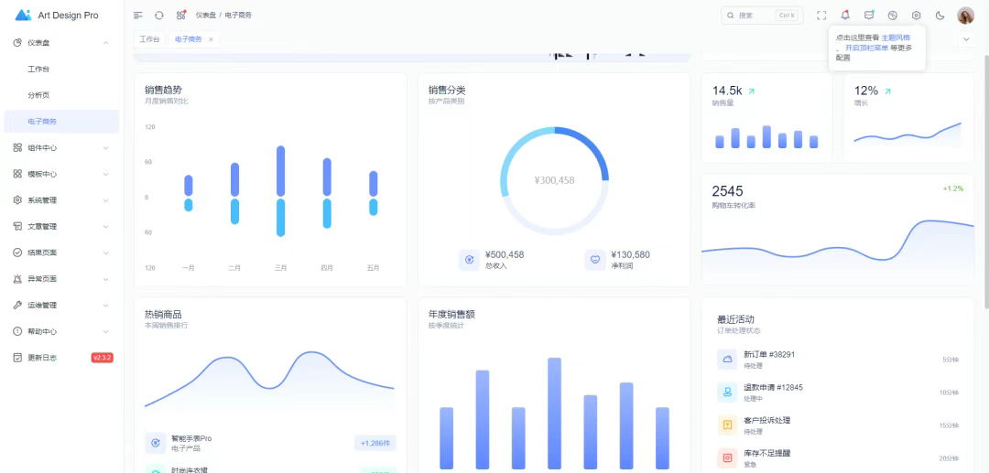Open the settings gear in header
This screenshot has width=989, height=473.
916,16
